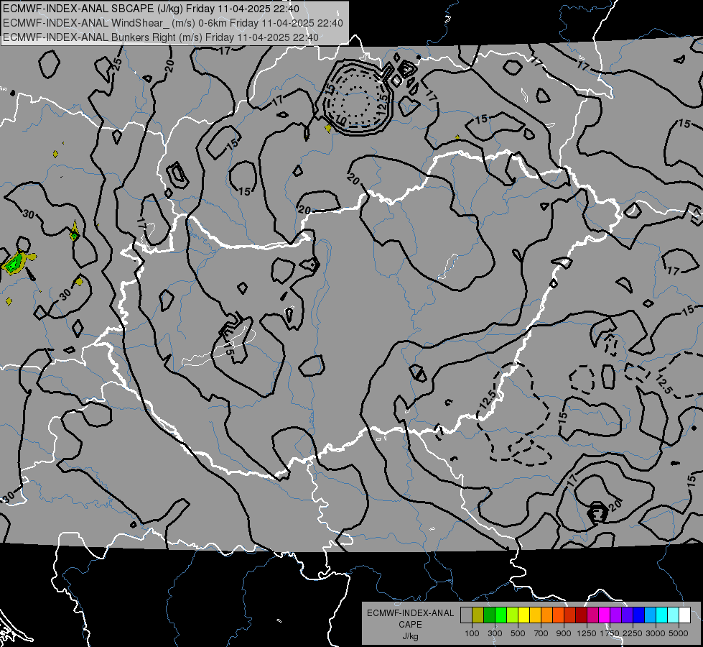Click the gray swatch in CAPE legend

466,615
